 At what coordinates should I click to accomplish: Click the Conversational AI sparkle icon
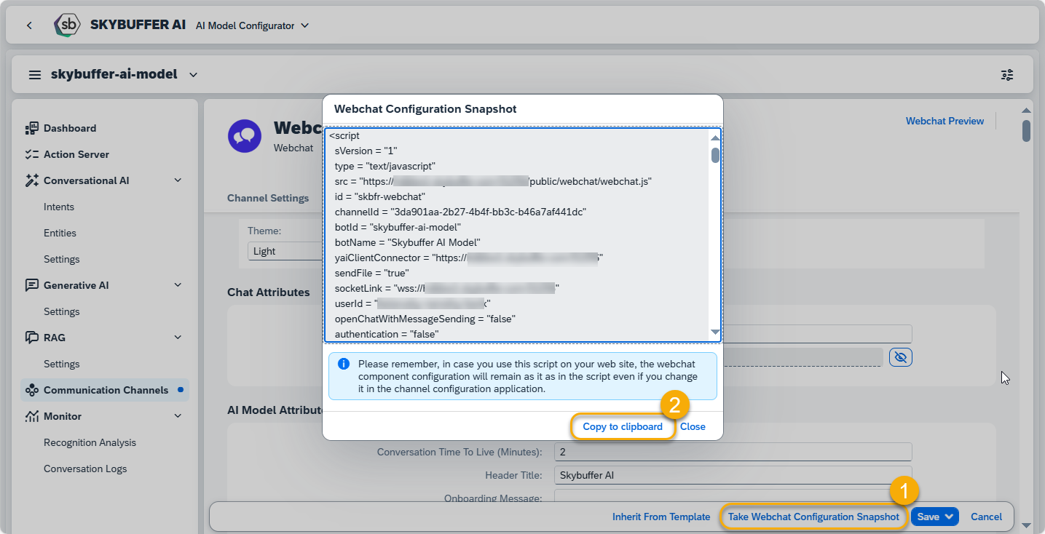pyautogui.click(x=32, y=180)
